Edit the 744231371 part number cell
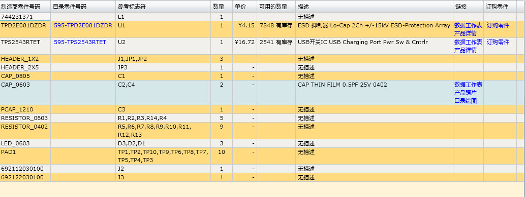This screenshot has width=525, height=197. point(25,17)
